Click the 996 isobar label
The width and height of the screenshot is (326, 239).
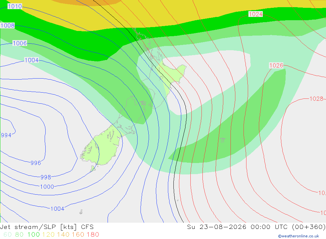(x=36, y=163)
